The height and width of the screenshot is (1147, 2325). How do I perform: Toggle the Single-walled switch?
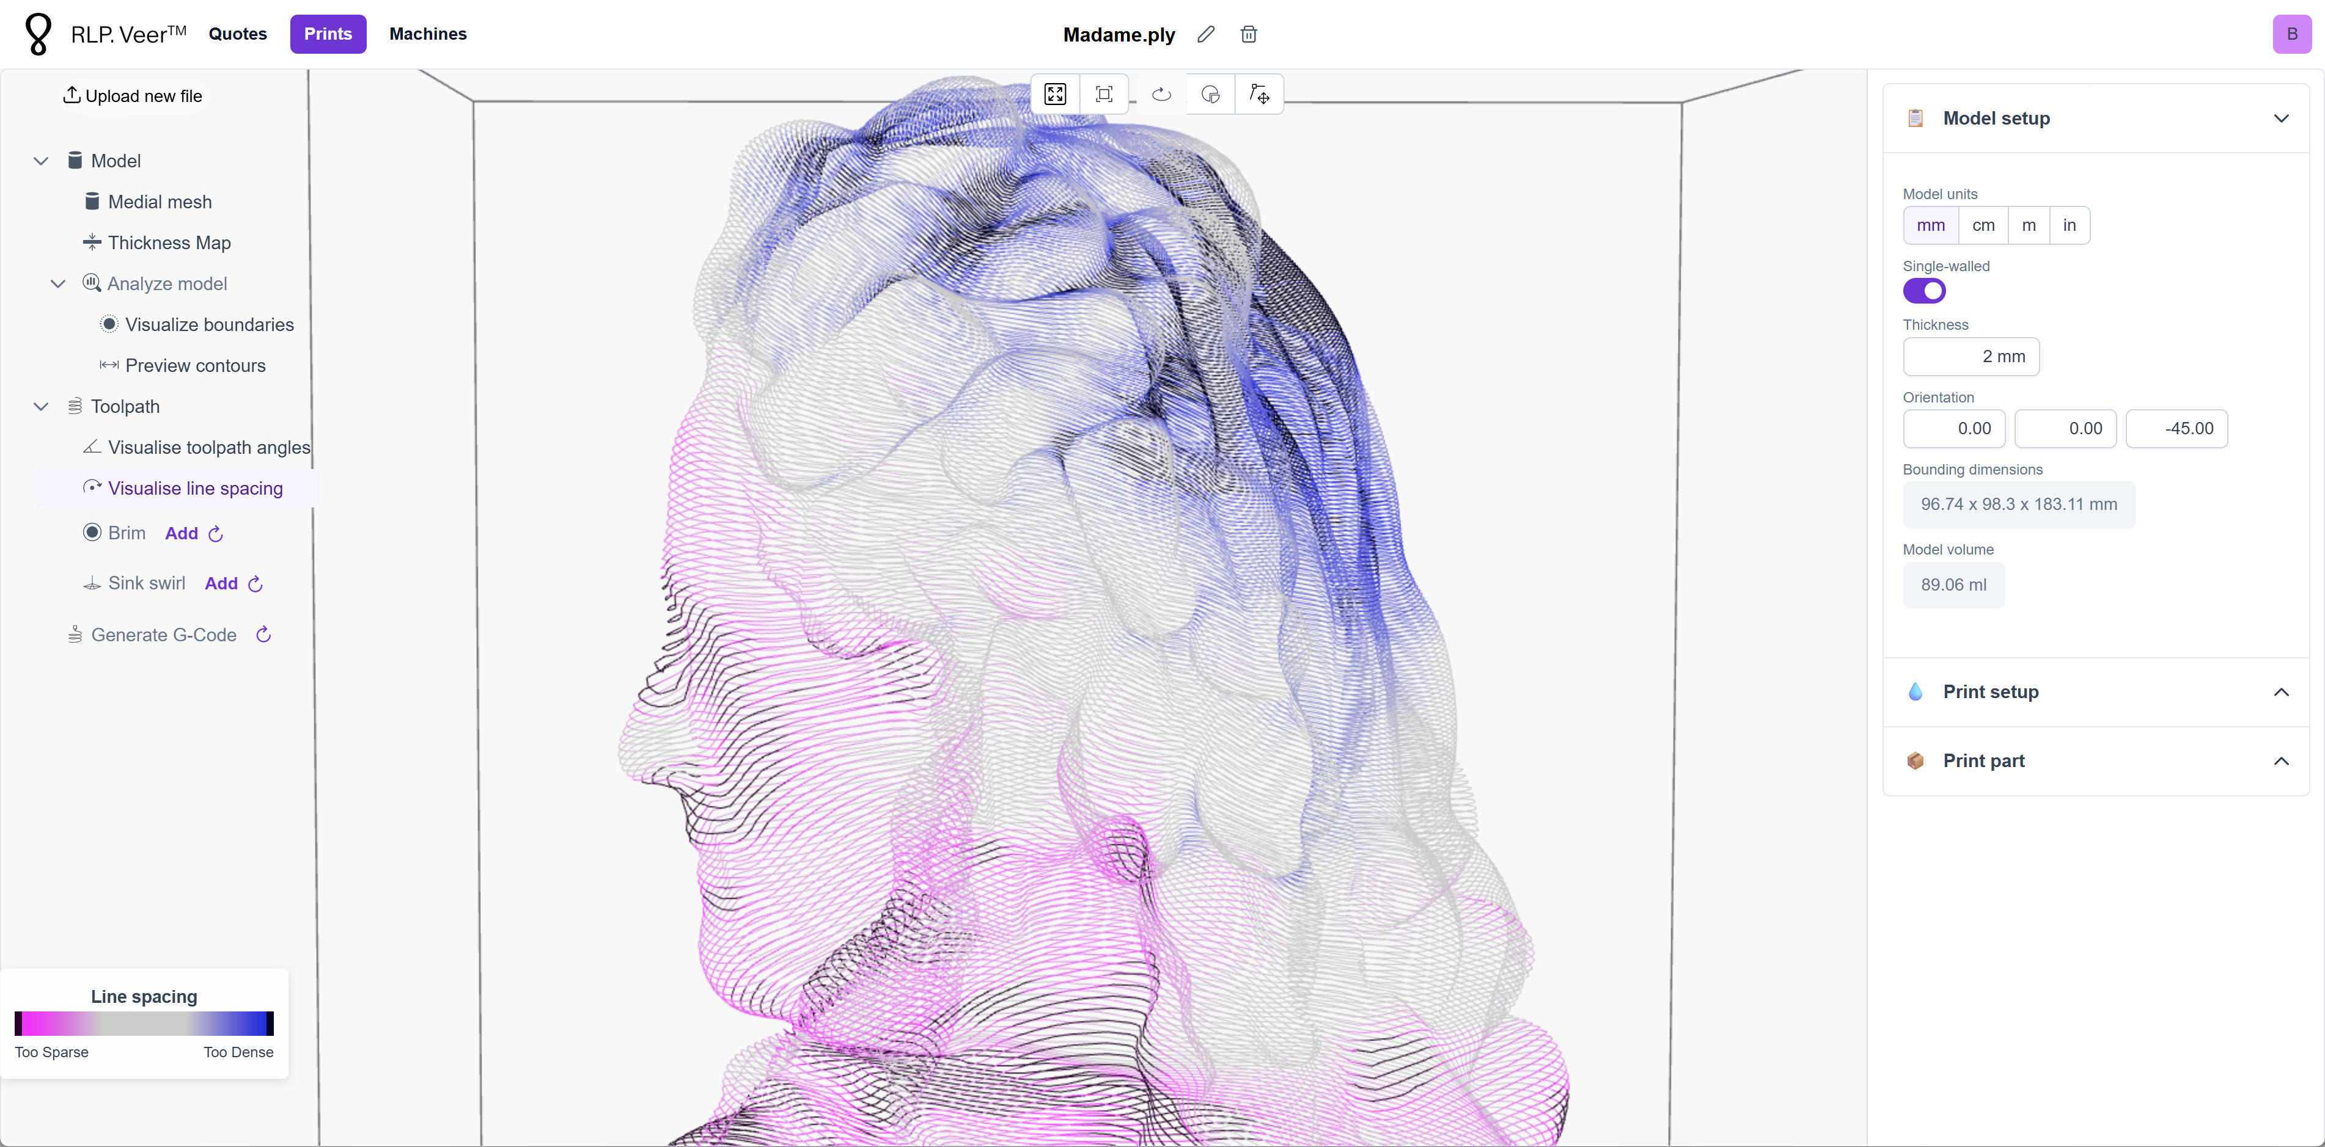click(x=1923, y=291)
